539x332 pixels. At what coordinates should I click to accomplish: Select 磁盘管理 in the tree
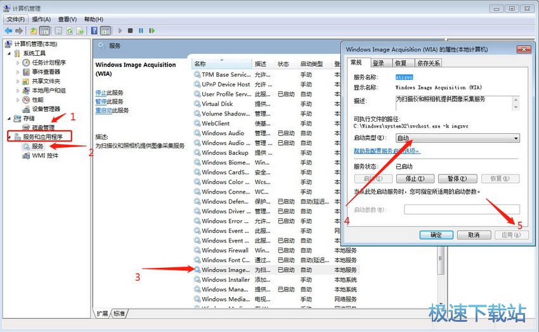tap(43, 128)
